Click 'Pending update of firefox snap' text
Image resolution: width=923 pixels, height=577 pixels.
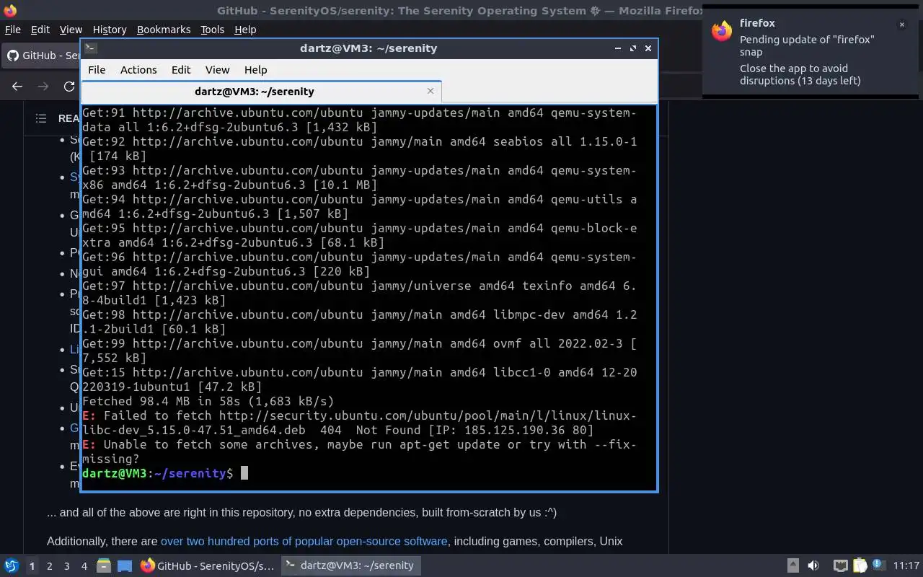click(x=807, y=45)
